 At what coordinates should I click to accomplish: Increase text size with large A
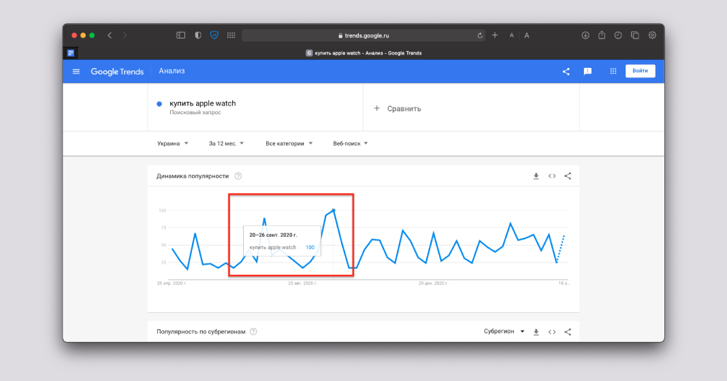tap(527, 35)
